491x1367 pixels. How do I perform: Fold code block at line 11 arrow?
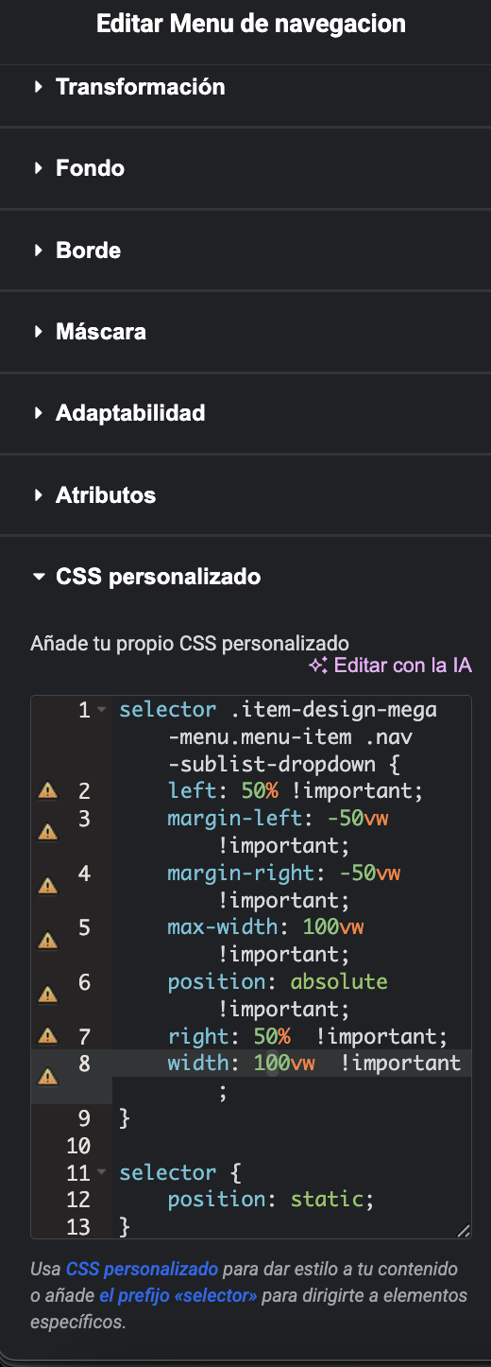102,1173
